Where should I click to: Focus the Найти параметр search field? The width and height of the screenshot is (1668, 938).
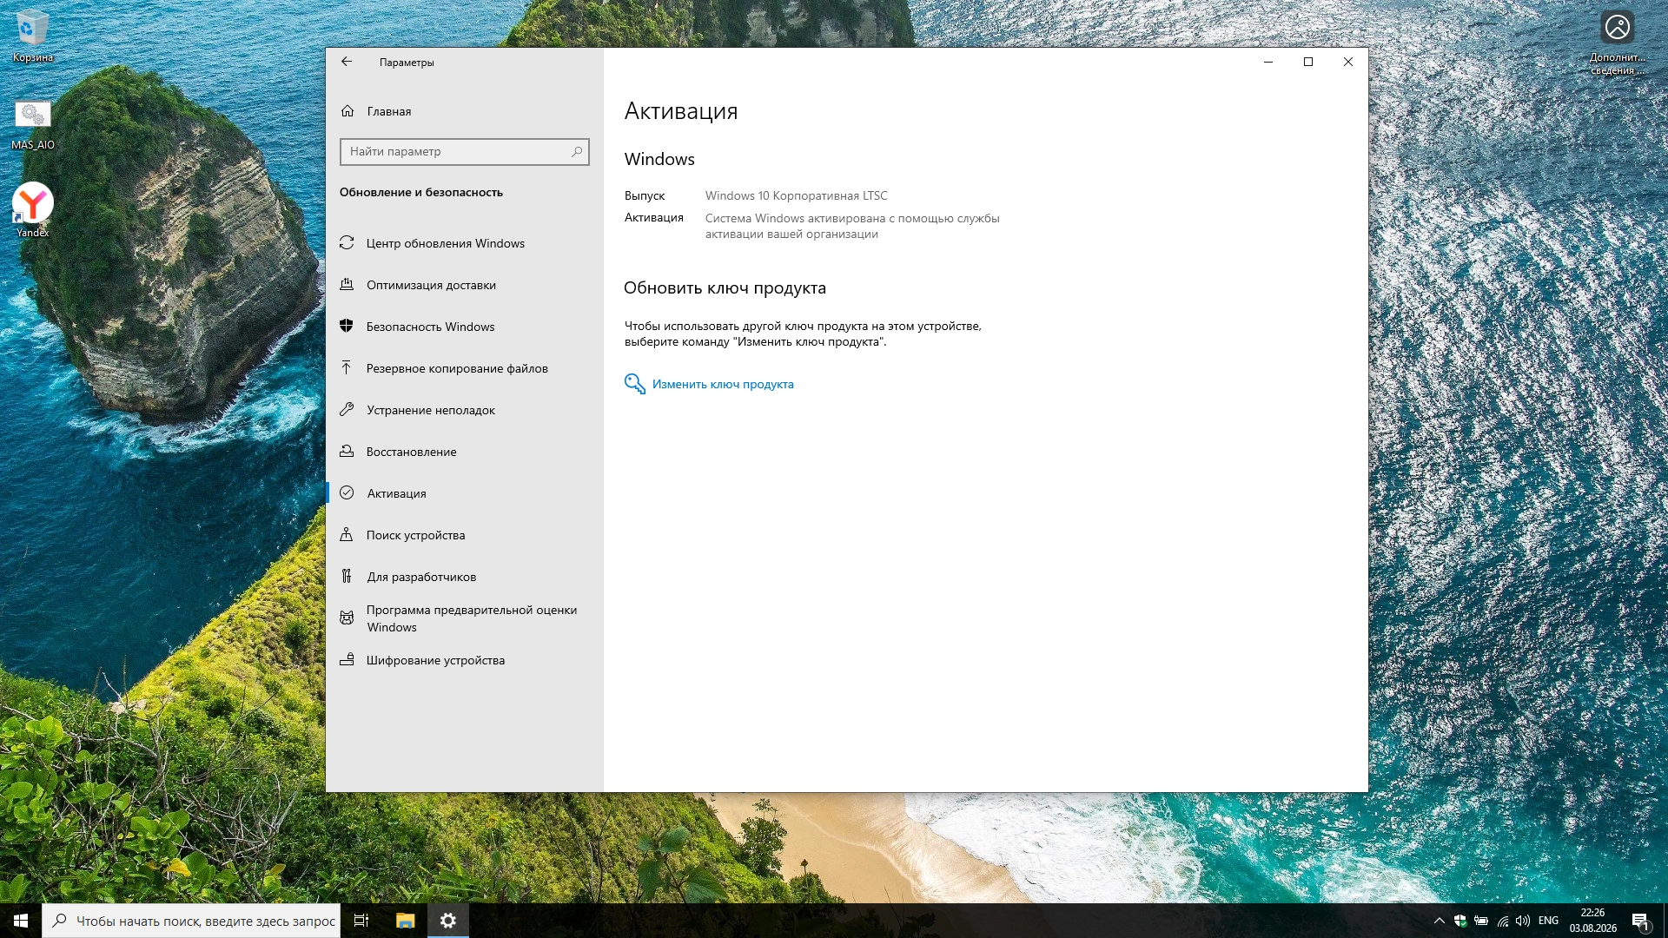464,152
